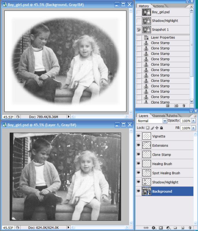This screenshot has width=198, height=231.
Task: Open the add layer style (fx) button
Action: tap(154, 228)
